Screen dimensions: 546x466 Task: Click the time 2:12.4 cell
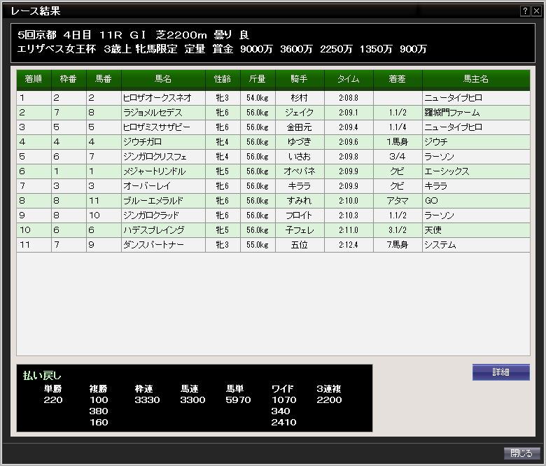(349, 245)
